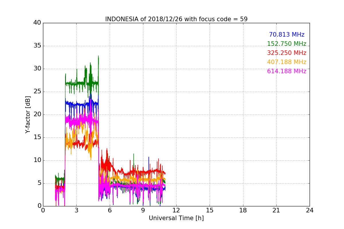Click the Universal Time [h] axis label
Screen dimensions: 344x229
point(176,218)
